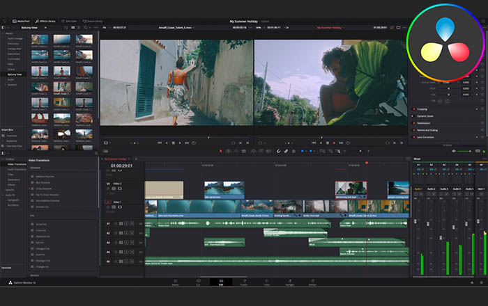Screen dimensions: 488x306
Task: Open the Amalfi_Coast_Talent clip name dropdown
Action: 194,28
